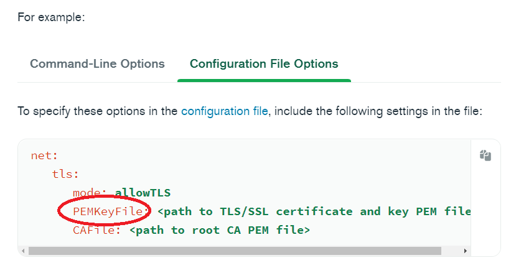Screen dimensions: 511x268
Task: Click the "CAFile" key in the code
Action: 95,230
